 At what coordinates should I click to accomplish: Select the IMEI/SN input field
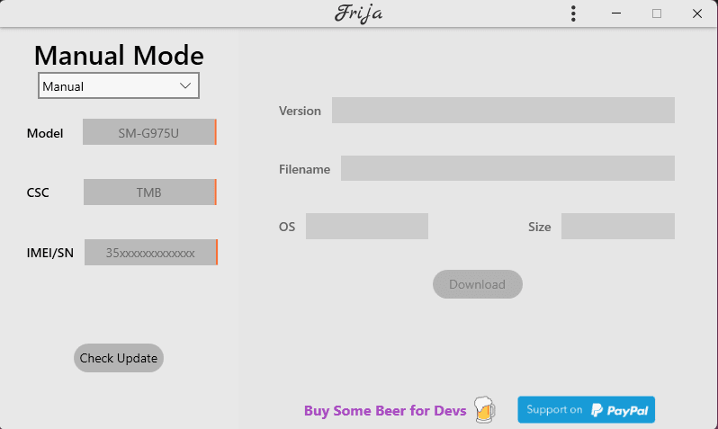(150, 253)
